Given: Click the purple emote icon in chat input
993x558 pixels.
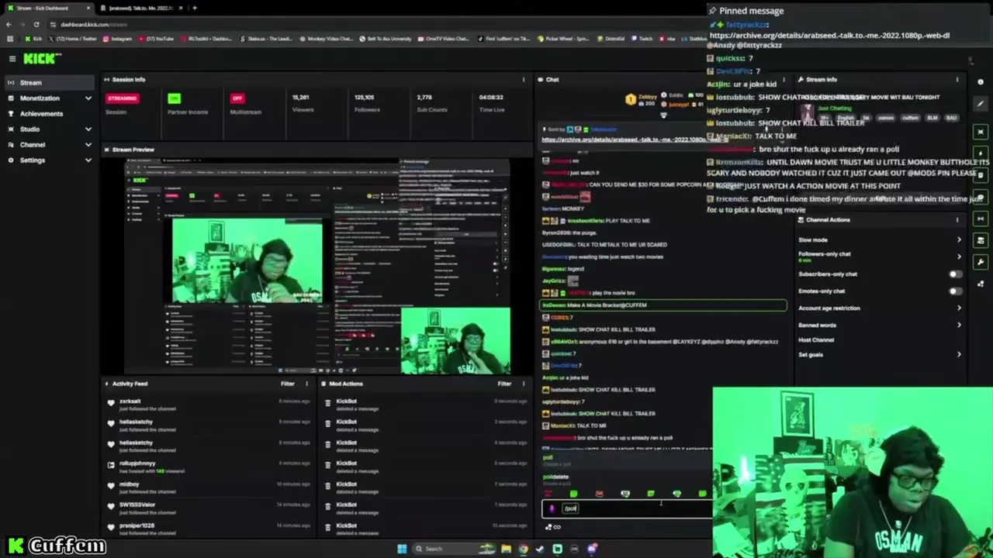Looking at the screenshot, I should coord(552,509).
